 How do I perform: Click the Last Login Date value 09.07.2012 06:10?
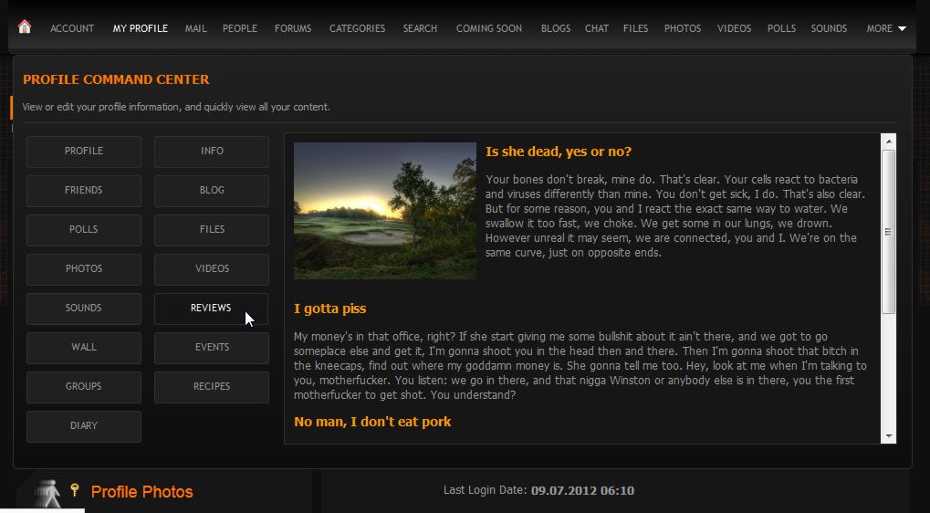(x=582, y=490)
